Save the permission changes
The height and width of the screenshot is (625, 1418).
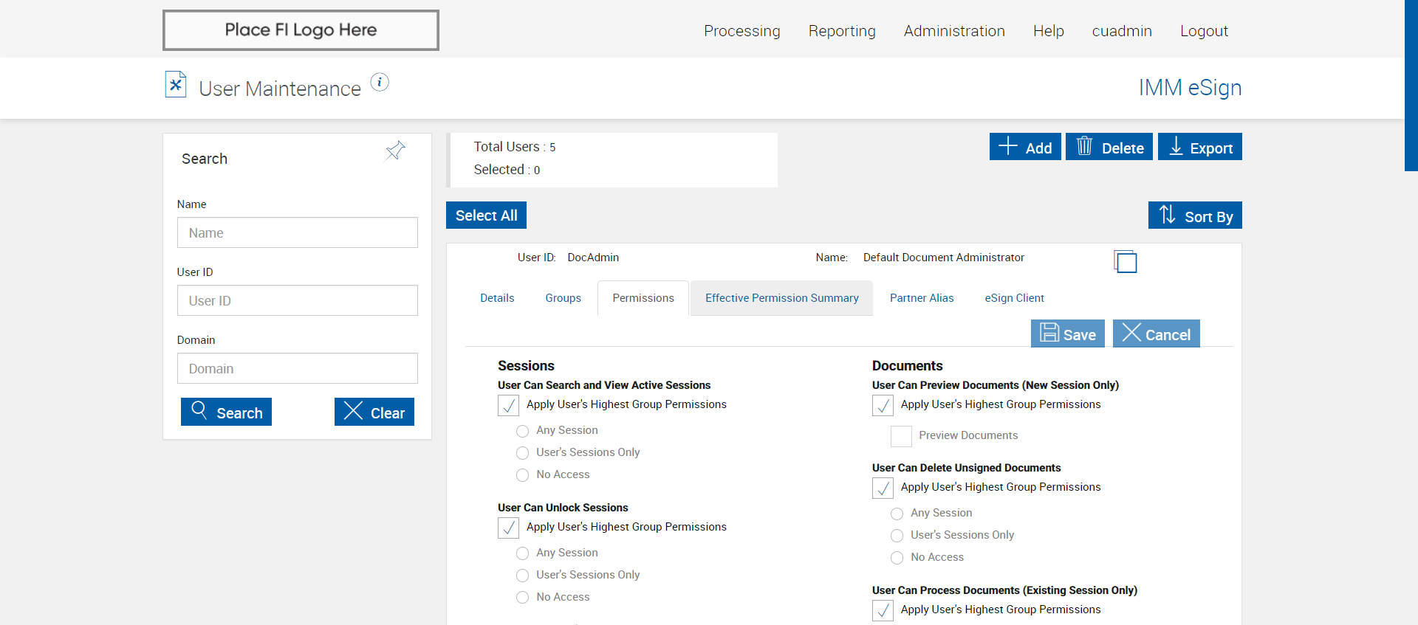click(1068, 334)
